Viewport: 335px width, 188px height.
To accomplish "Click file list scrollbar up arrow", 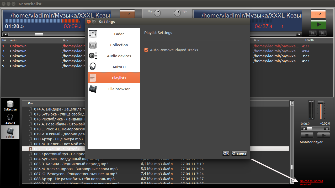I will [x=292, y=103].
